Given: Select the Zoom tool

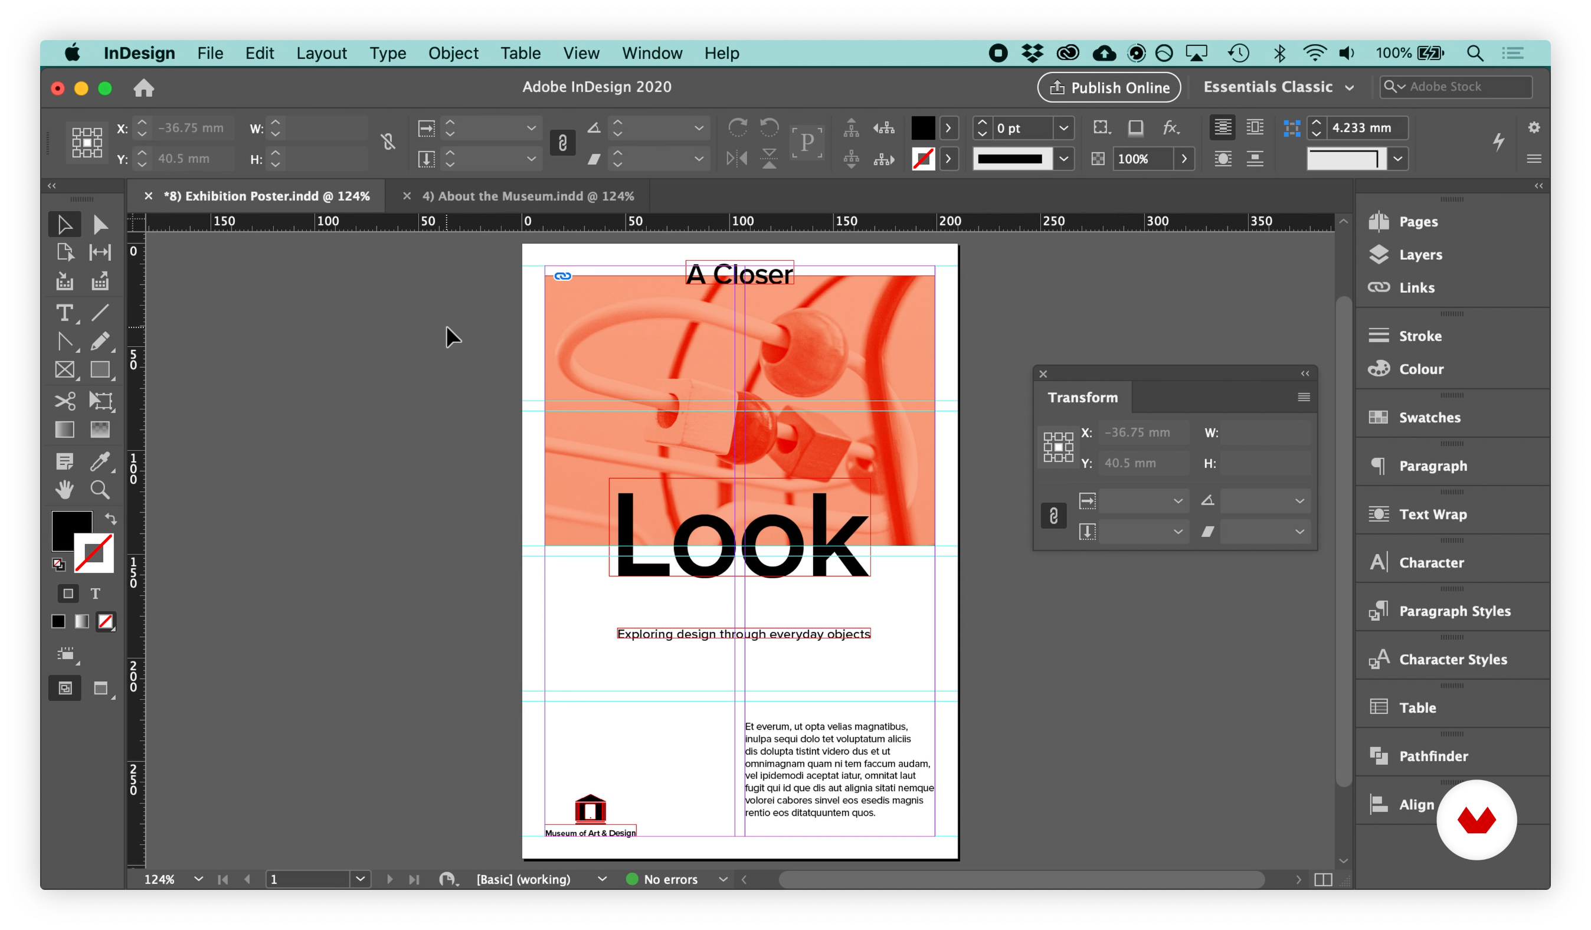Looking at the screenshot, I should point(100,489).
